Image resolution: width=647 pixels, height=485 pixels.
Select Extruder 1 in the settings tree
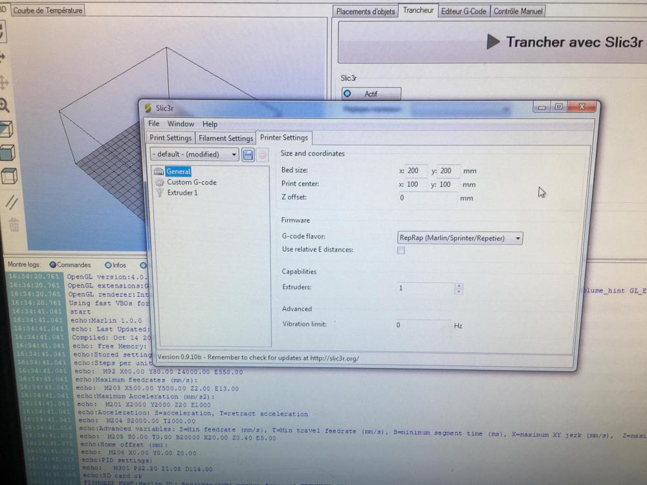[182, 193]
